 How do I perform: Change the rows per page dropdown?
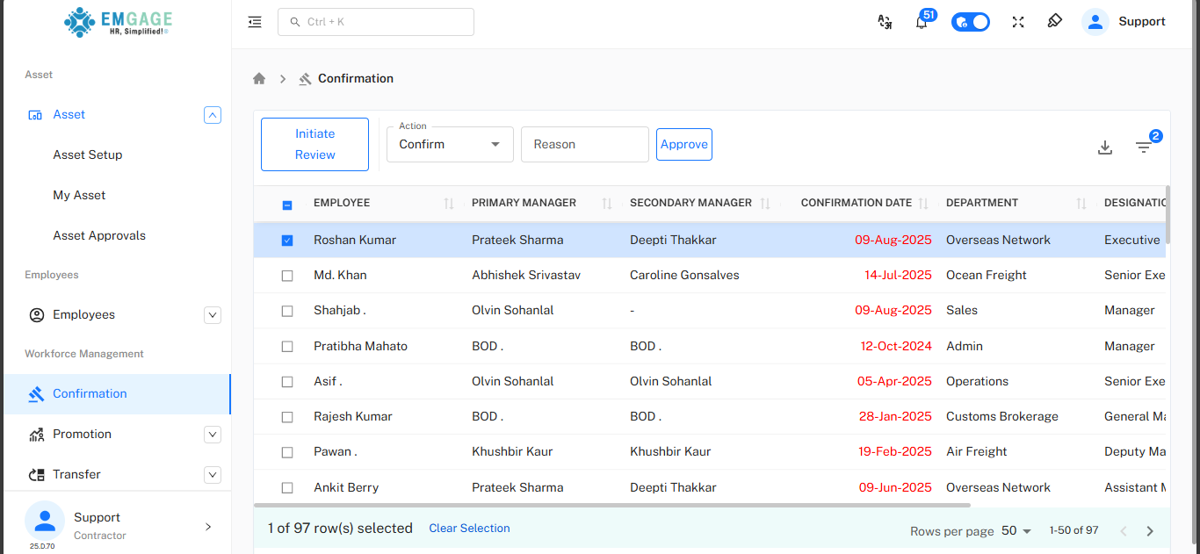point(1016,531)
